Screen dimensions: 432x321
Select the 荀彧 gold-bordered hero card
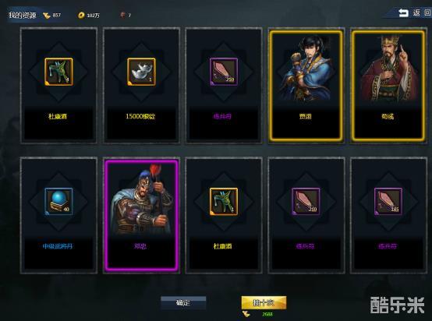tap(388, 86)
